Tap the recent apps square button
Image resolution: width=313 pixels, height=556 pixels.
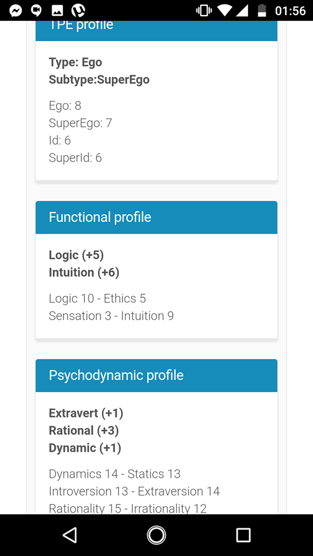(243, 535)
